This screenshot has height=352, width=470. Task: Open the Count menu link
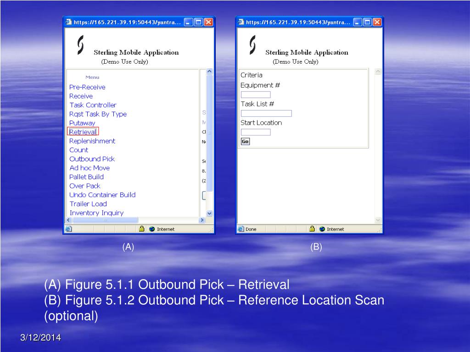point(79,150)
